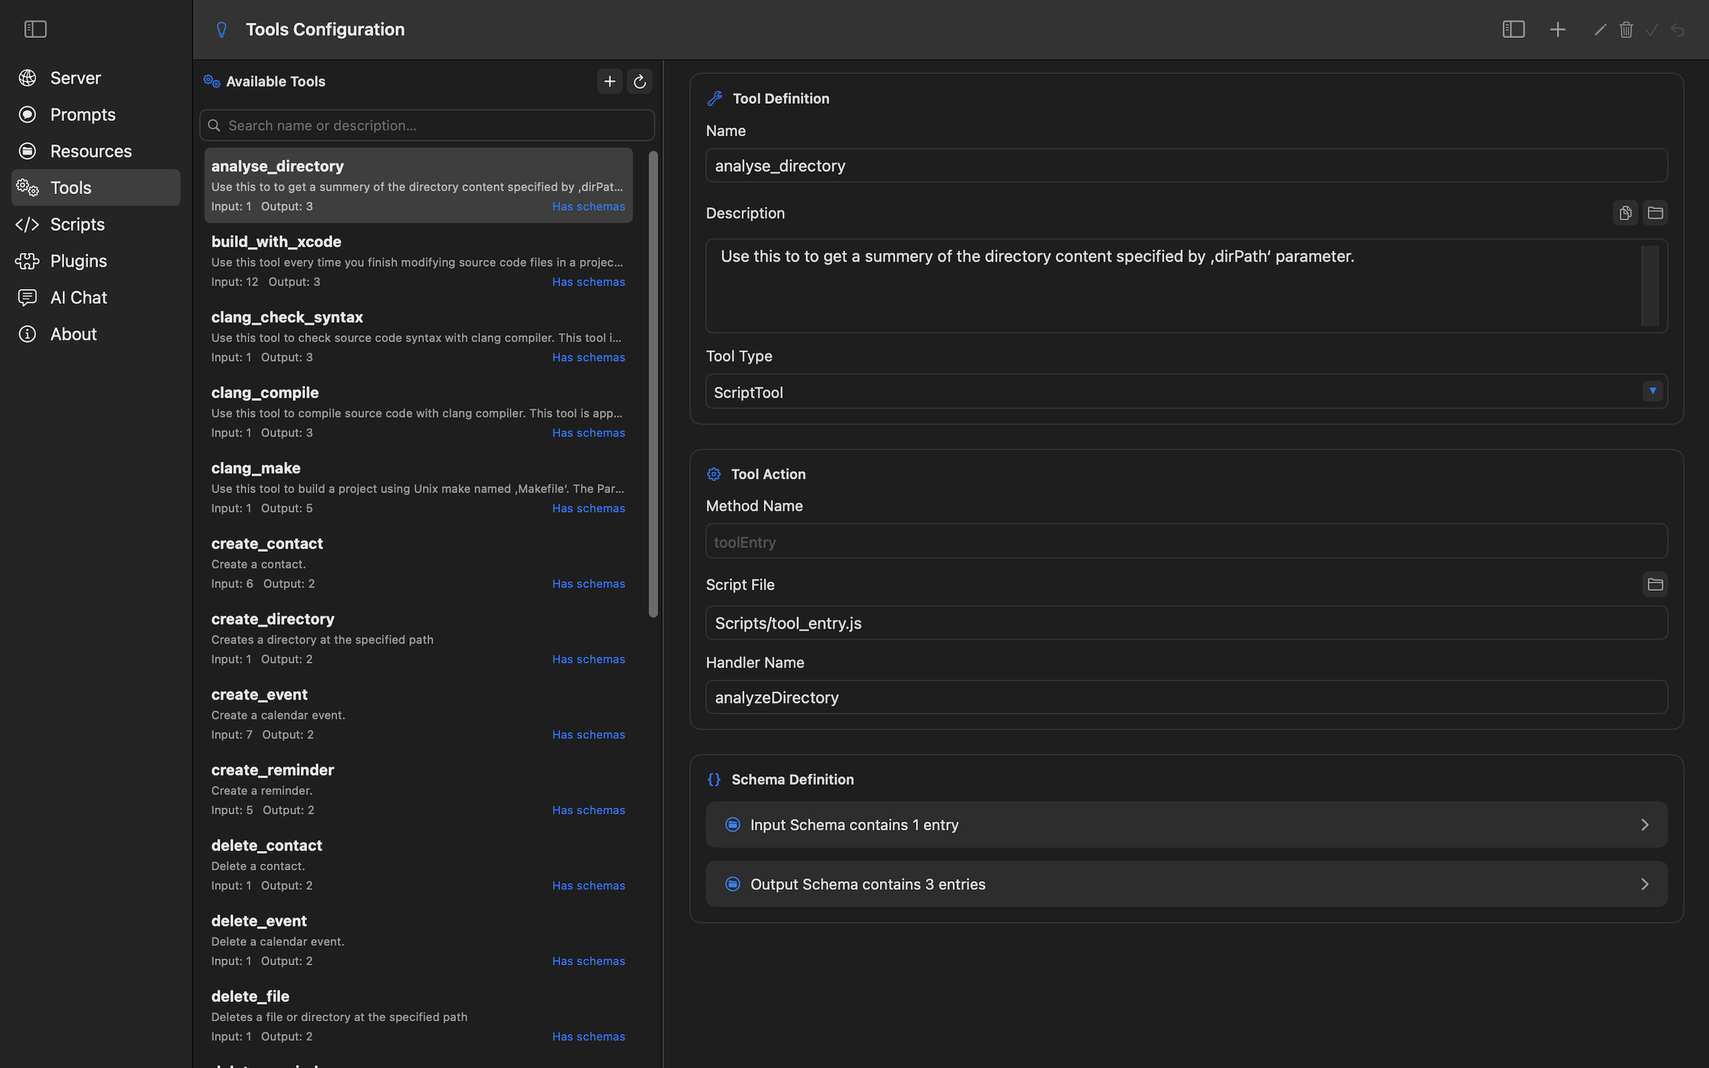Image resolution: width=1709 pixels, height=1068 pixels.
Task: Open the Plugins section
Action: [x=95, y=262]
